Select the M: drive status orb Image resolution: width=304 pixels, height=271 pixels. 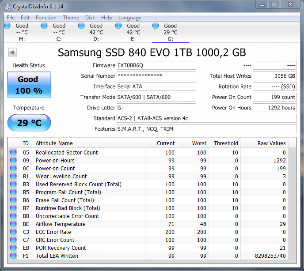7,26
